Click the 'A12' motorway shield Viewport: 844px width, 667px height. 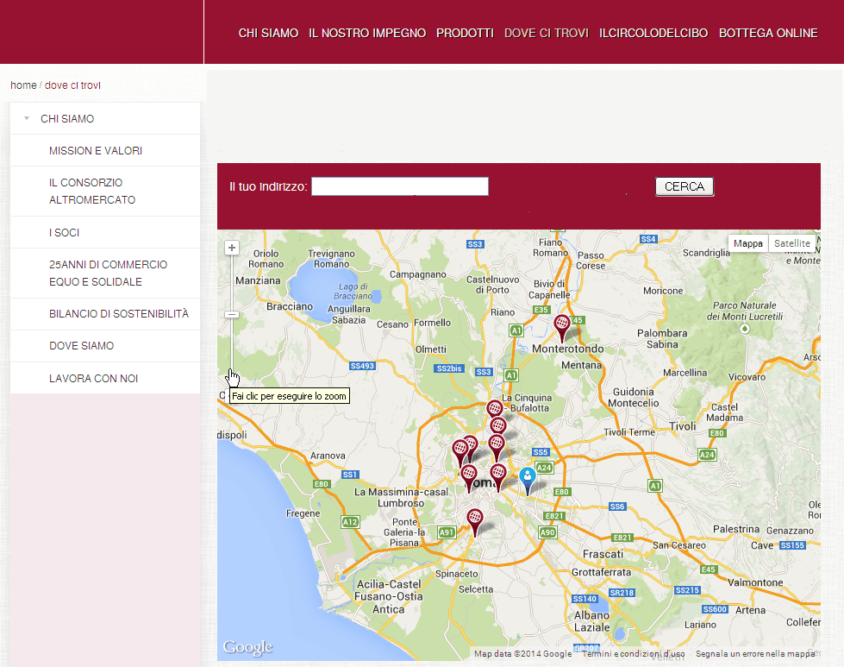tap(350, 521)
